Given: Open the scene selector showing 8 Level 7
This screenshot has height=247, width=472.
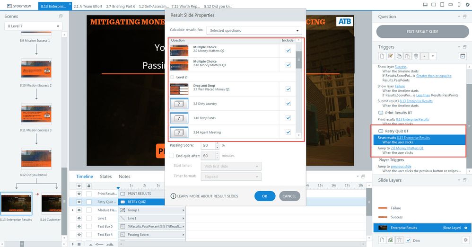Looking at the screenshot, I should tap(33, 26).
